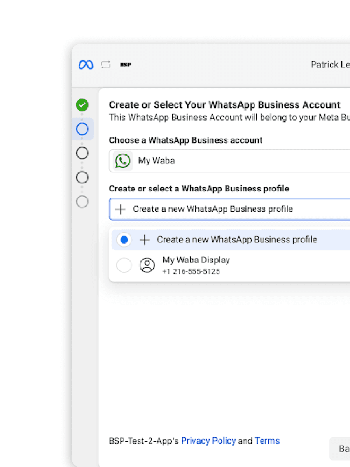Choose Create a new WhatsApp Business profile option
Image resolution: width=350 pixels, height=467 pixels.
tap(231, 240)
